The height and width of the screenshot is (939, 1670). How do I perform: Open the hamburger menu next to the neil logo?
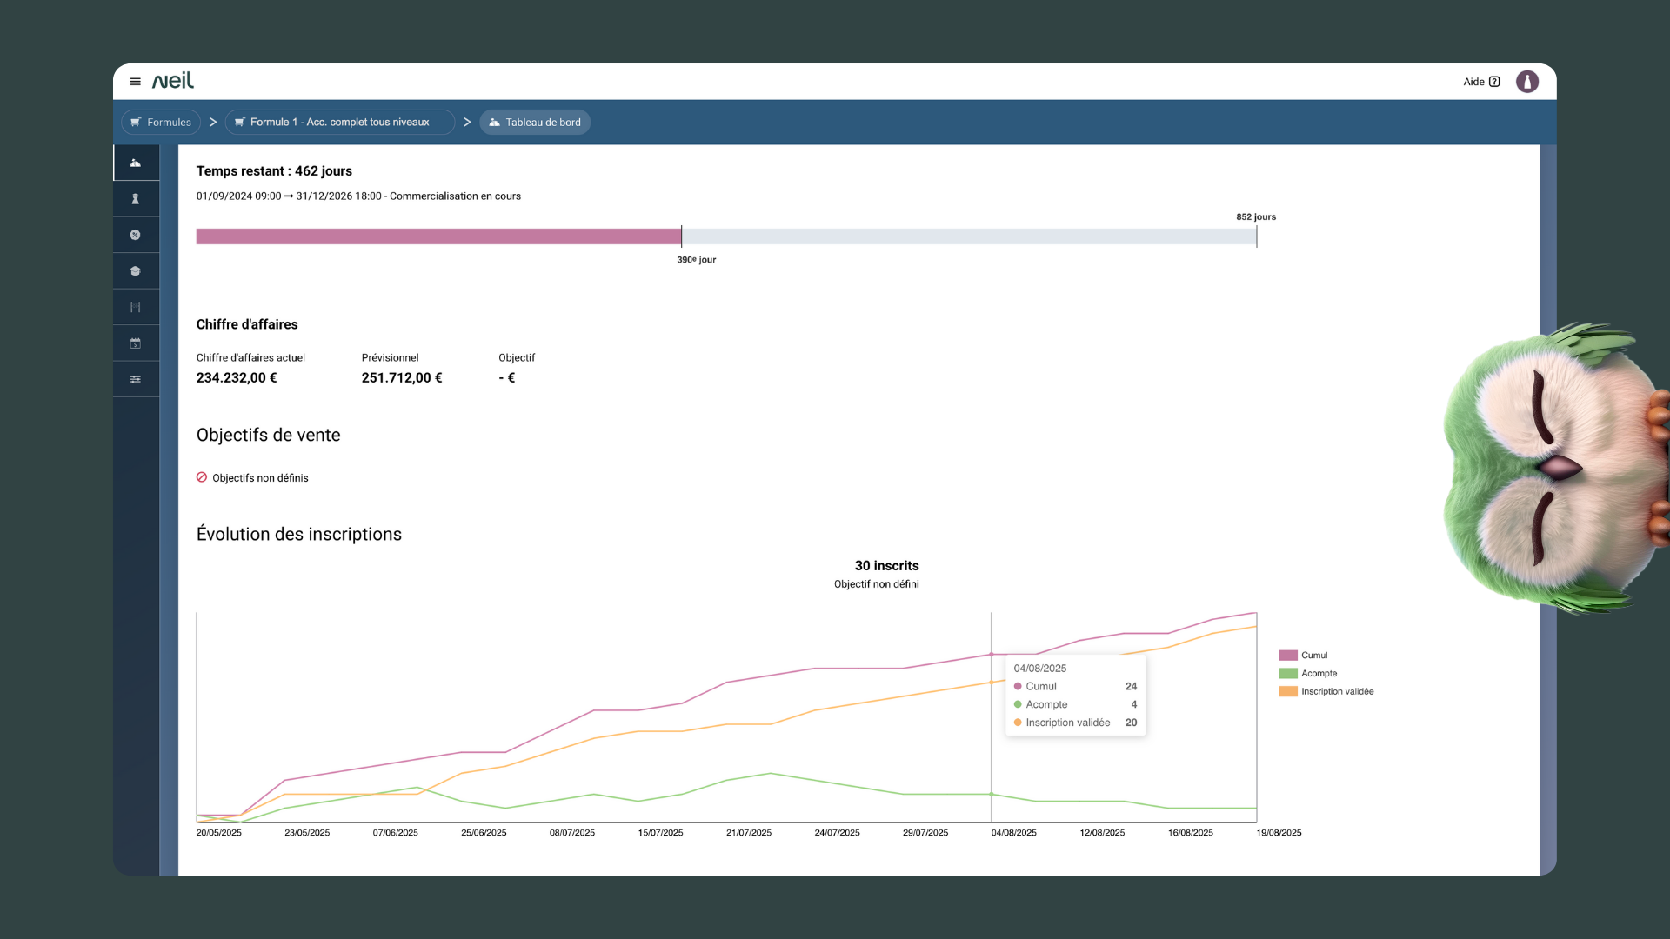[135, 82]
